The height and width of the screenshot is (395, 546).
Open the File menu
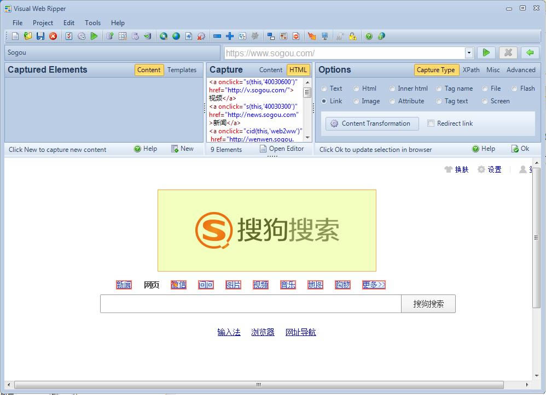pyautogui.click(x=18, y=22)
